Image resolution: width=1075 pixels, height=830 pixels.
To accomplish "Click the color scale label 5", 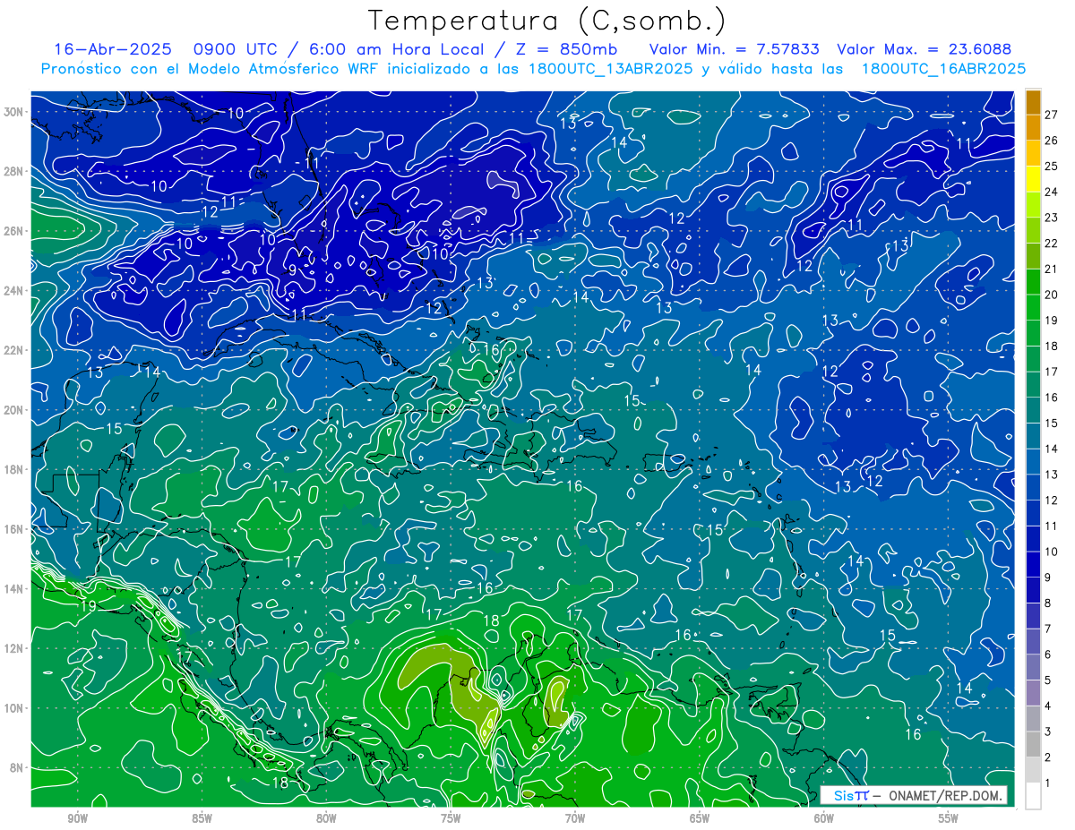I will (1048, 680).
